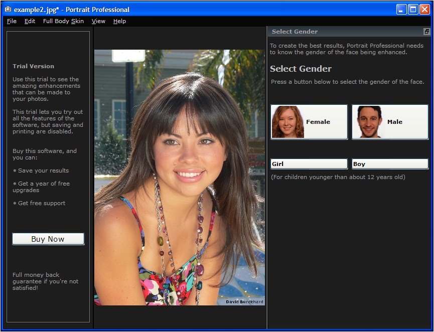
Task: Click the Buy Now button
Action: point(48,239)
